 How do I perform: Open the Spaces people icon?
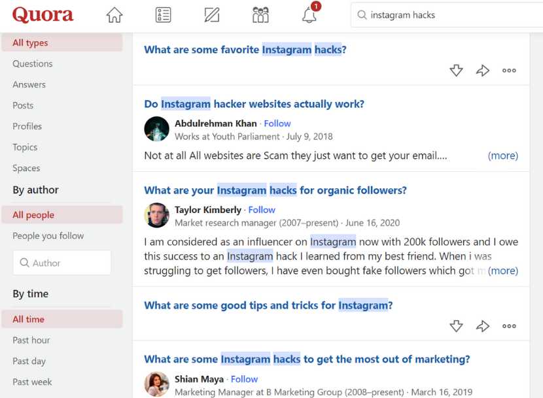coord(260,15)
